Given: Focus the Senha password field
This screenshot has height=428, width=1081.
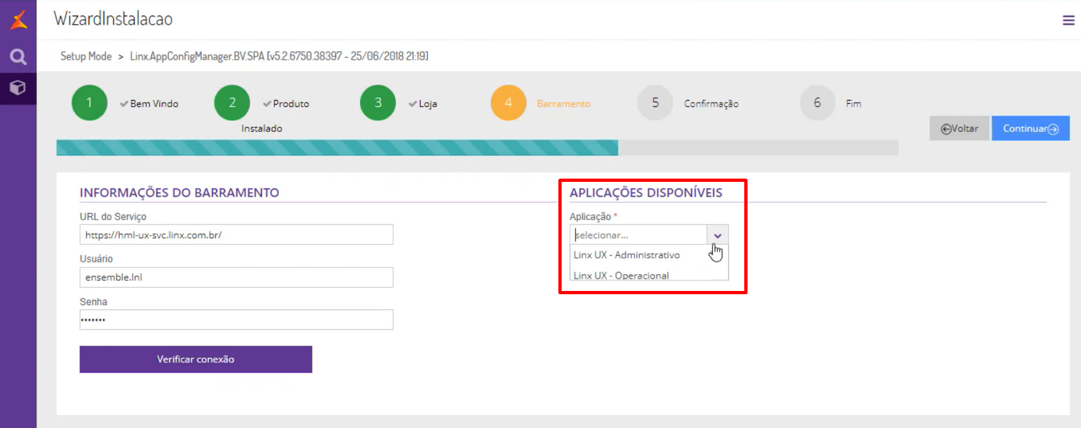Looking at the screenshot, I should coord(237,320).
